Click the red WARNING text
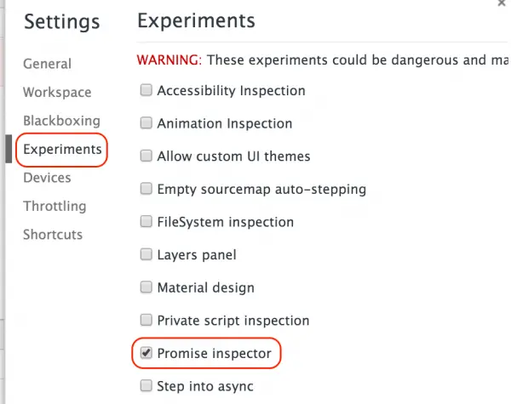 168,60
